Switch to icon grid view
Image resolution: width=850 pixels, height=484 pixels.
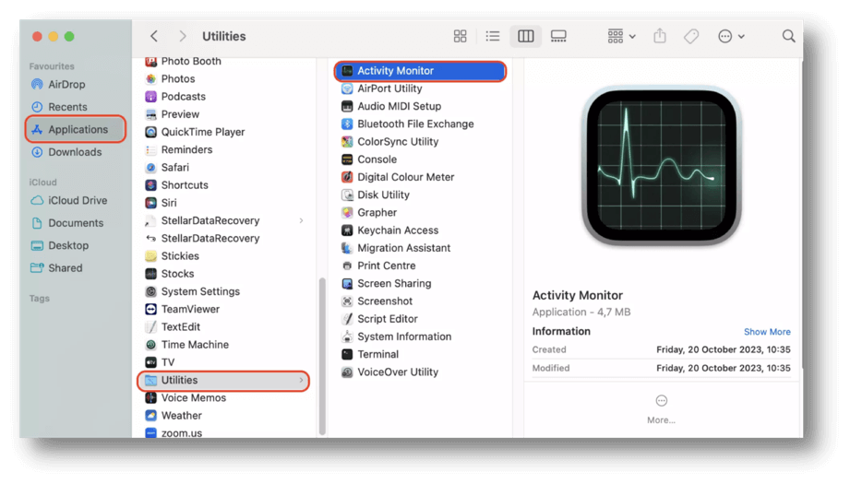[460, 36]
